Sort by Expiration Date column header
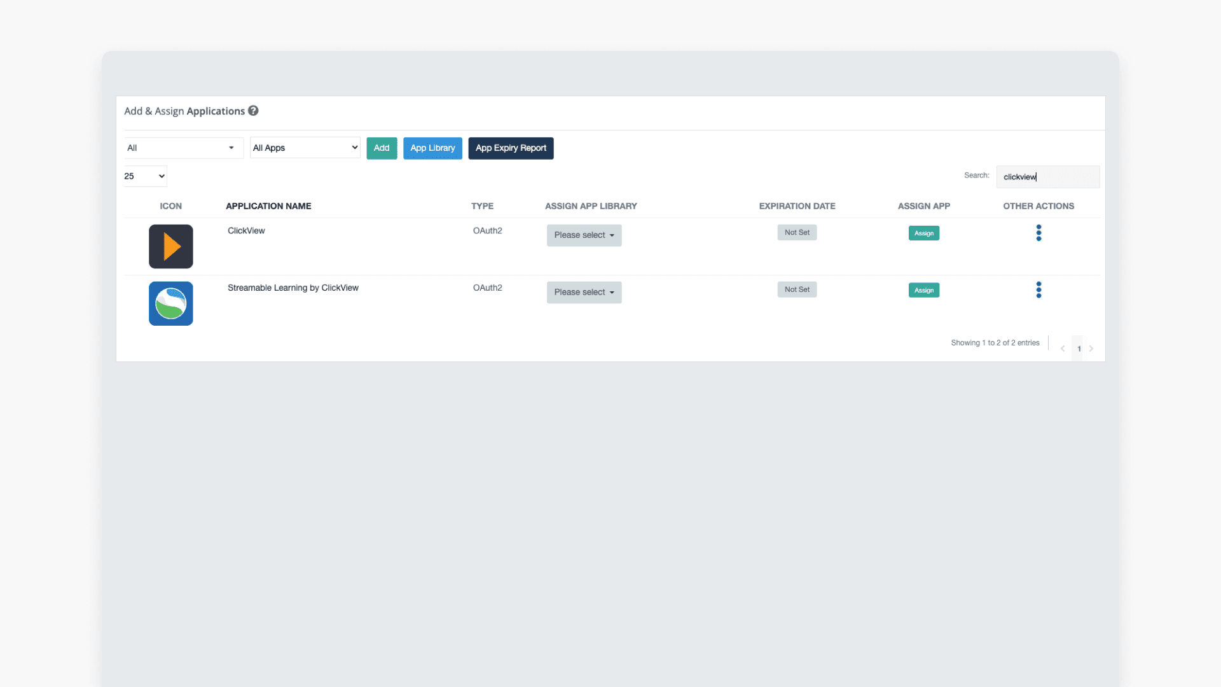 pos(797,206)
